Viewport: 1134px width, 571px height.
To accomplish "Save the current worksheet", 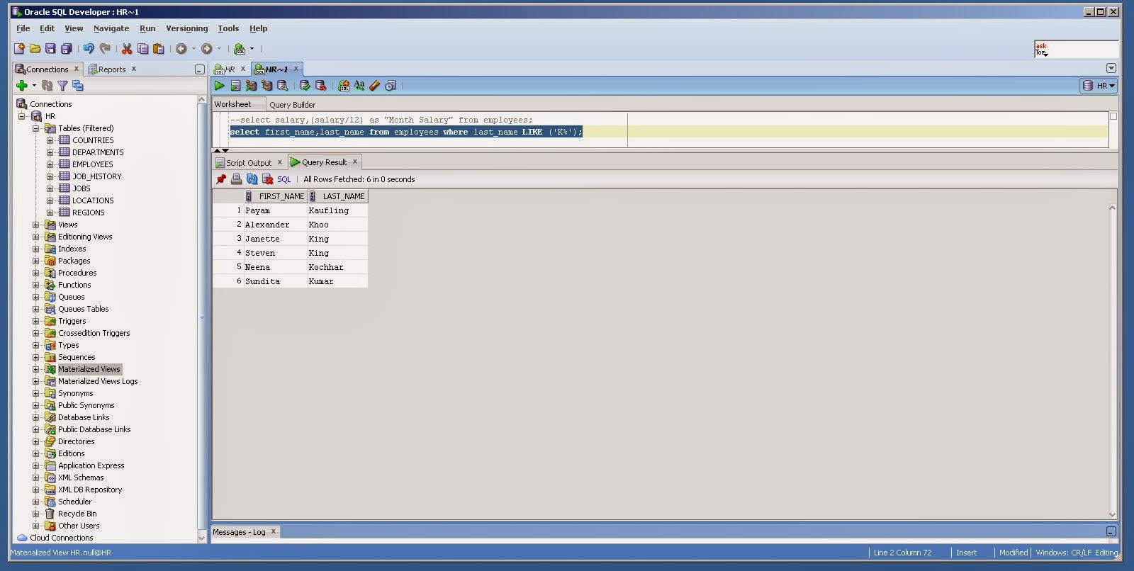I will [50, 49].
